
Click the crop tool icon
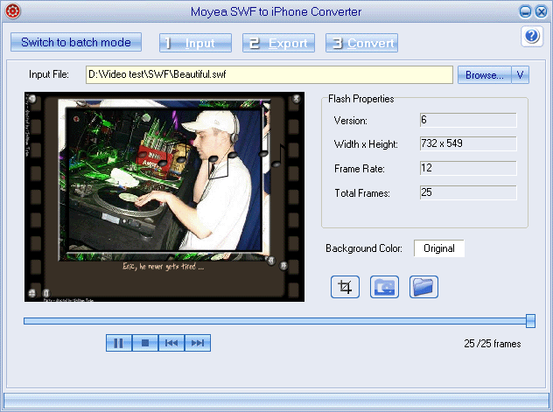tap(345, 287)
